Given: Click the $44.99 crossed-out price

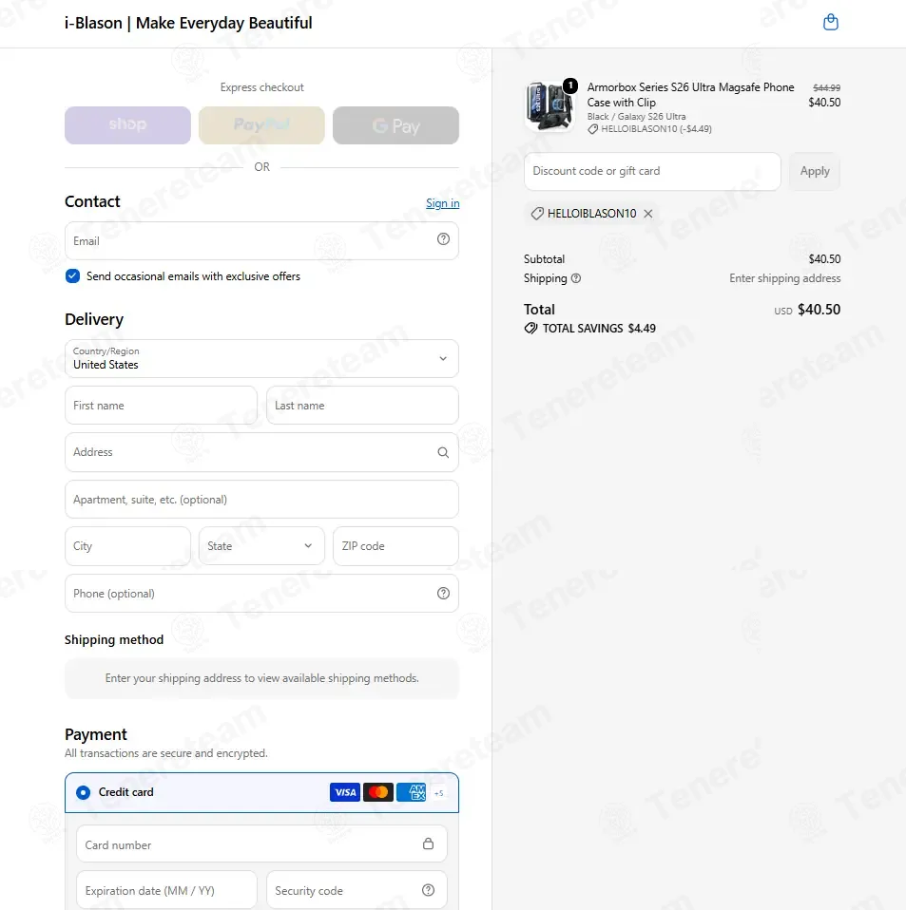Looking at the screenshot, I should pos(826,87).
